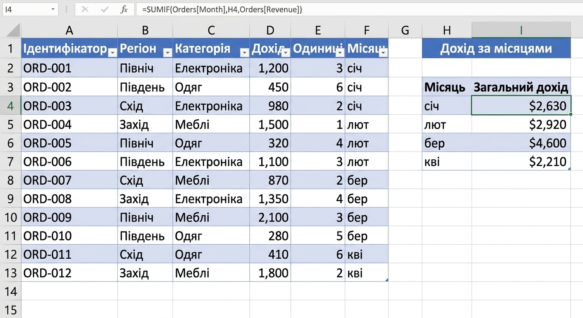Open the Ідентифікатор column filter dropdown
Viewport: 583px width, 318px height.
point(112,52)
